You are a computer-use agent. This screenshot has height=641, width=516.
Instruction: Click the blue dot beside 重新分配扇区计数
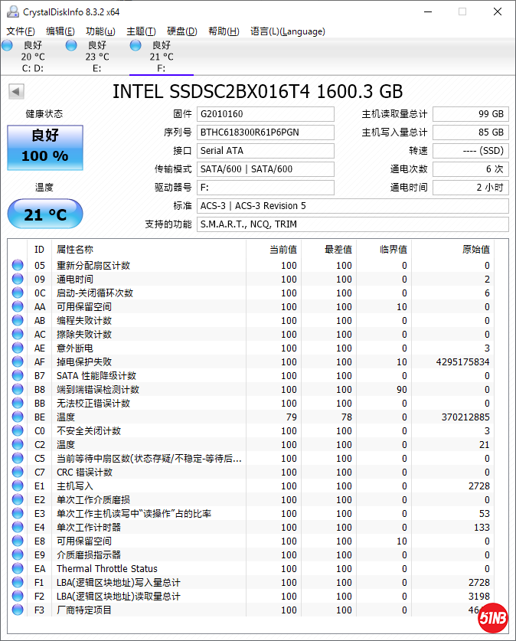pyautogui.click(x=18, y=265)
